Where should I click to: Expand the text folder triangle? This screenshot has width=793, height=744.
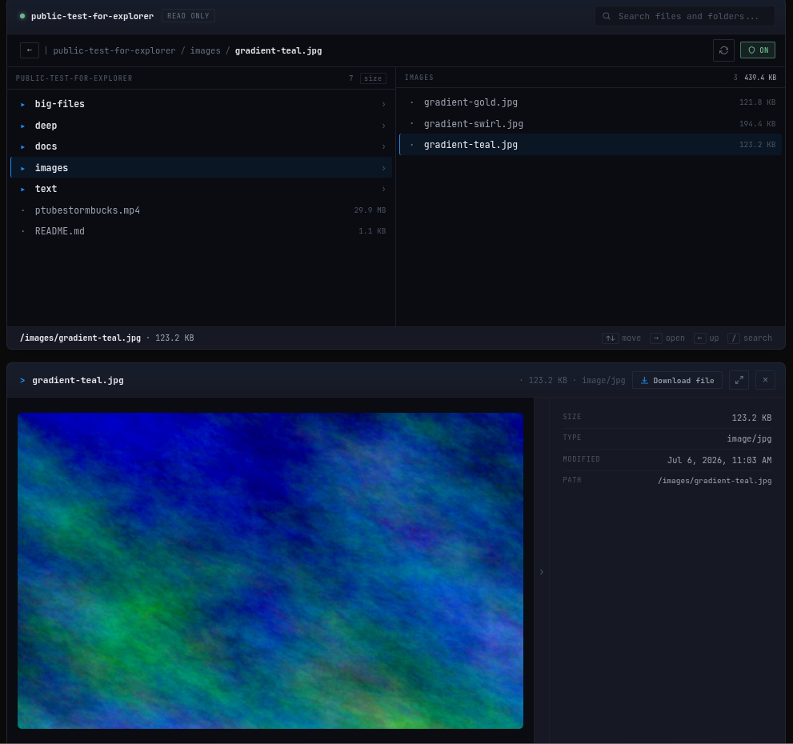pyautogui.click(x=22, y=189)
